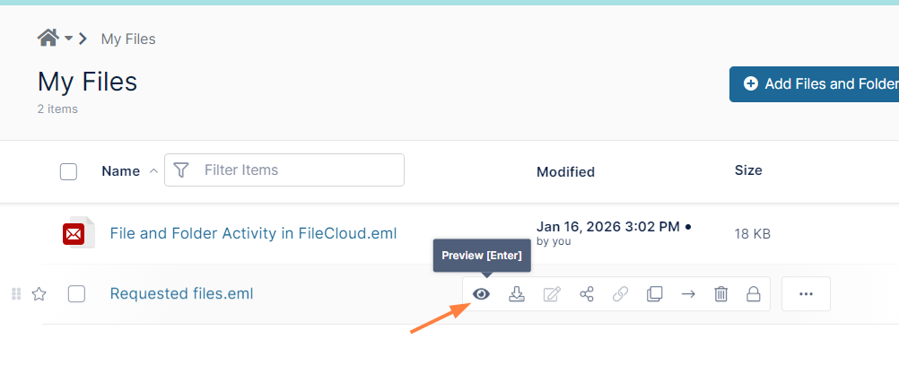Image resolution: width=899 pixels, height=365 pixels.
Task: Click the Copy link chain icon
Action: click(x=620, y=294)
